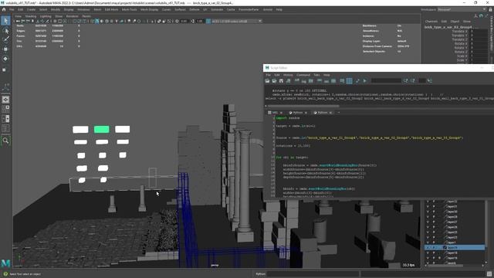Open the Show menu in the Channel Box
Image resolution: width=494 pixels, height=278 pixels.
(x=466, y=22)
